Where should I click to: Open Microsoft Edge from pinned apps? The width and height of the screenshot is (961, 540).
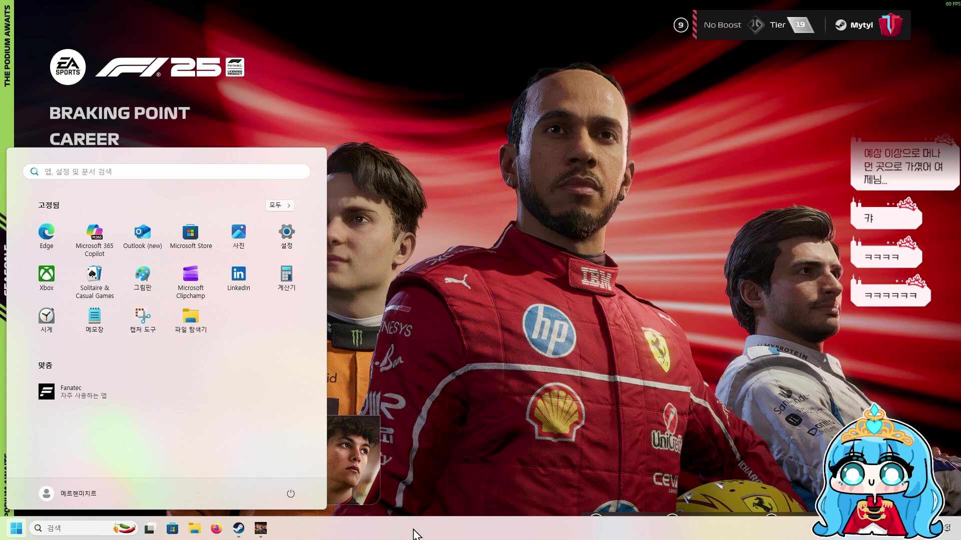tap(47, 236)
